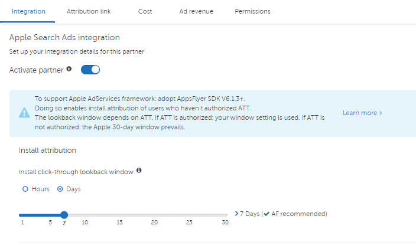Click the green AF recommended checkmark

(x=266, y=214)
